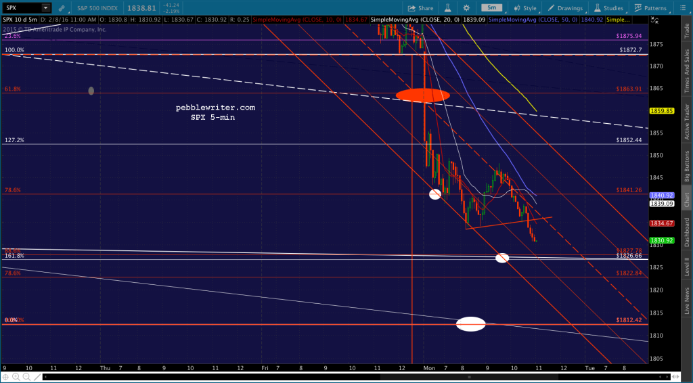
Task: Click the small gray ellipse on 61.8% line
Action: 91,91
